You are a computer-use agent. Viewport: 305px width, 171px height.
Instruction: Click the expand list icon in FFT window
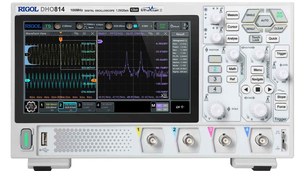164,96
